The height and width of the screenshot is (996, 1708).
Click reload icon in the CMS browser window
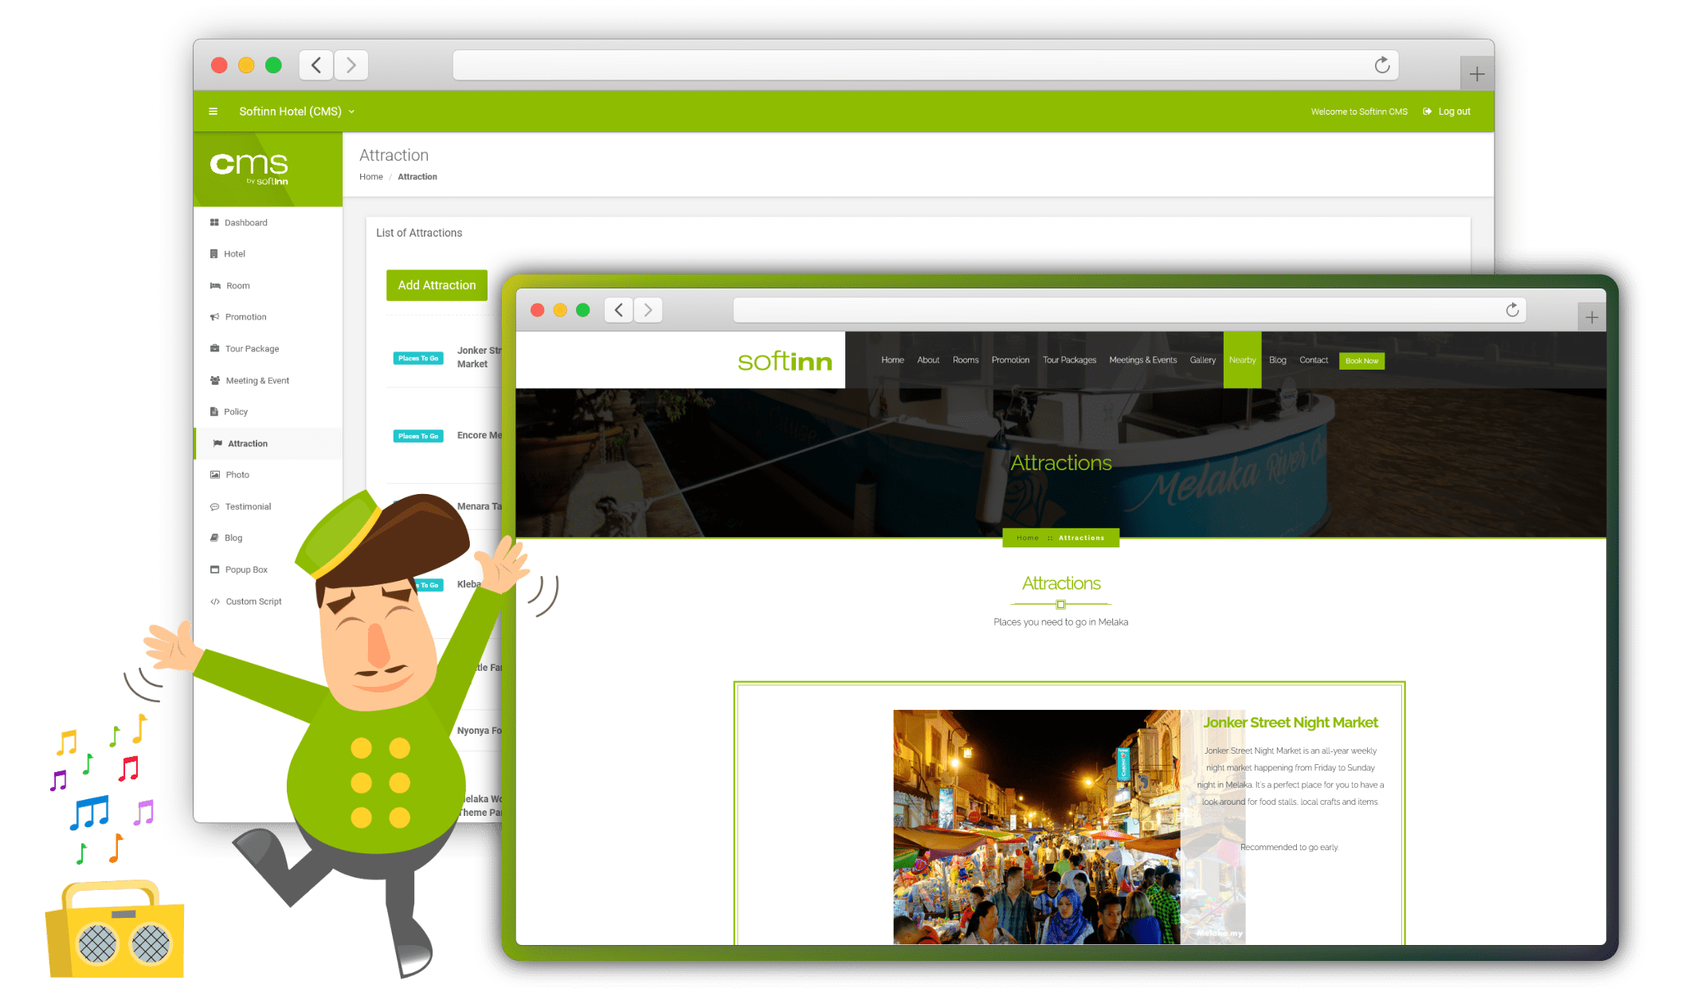1382,65
